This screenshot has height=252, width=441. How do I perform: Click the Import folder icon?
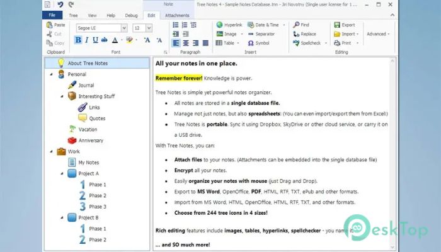337,34
